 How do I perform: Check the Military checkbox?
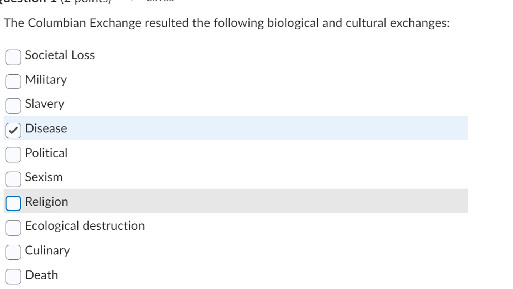(x=13, y=81)
